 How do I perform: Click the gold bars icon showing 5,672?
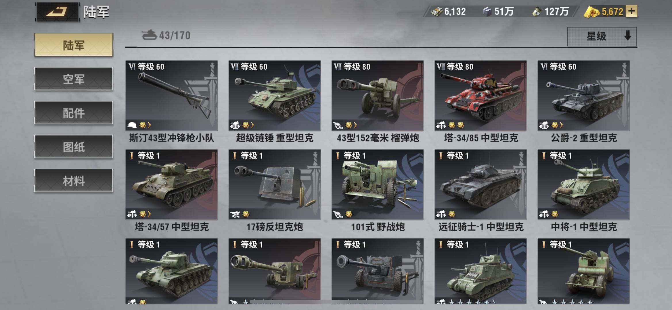pos(592,12)
